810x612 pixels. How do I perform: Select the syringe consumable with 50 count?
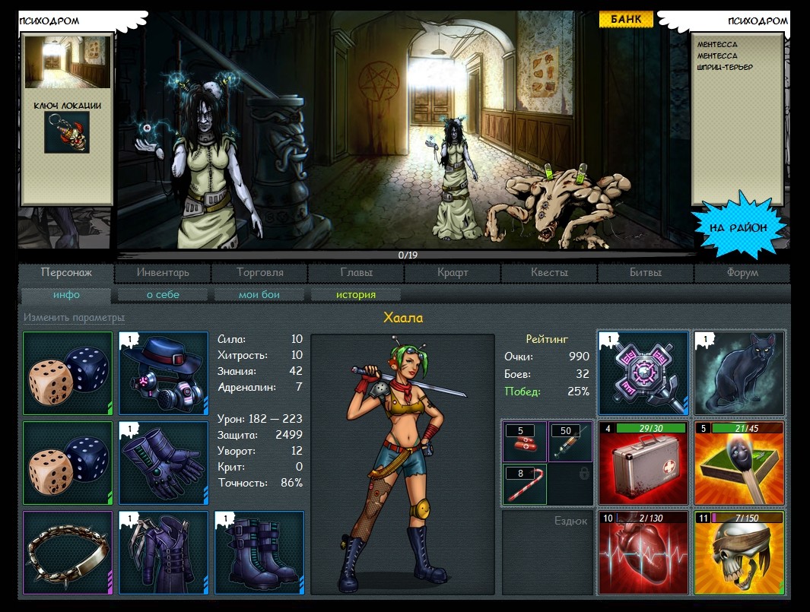tap(570, 442)
